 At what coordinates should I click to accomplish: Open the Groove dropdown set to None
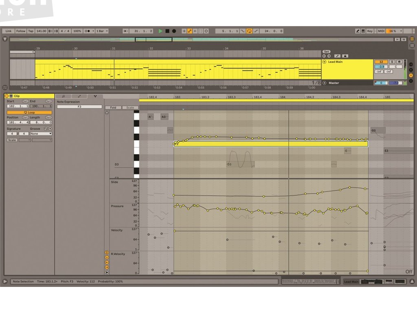click(41, 134)
